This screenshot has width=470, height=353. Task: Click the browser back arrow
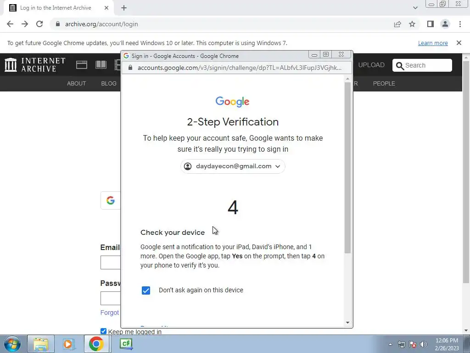pos(10,24)
